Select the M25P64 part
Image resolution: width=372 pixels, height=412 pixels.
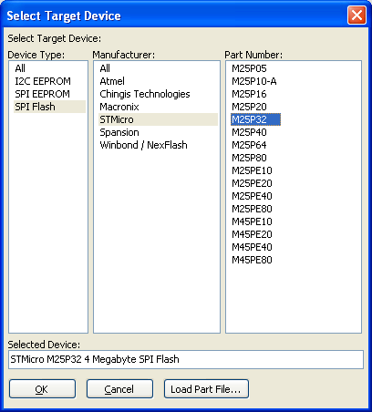249,145
